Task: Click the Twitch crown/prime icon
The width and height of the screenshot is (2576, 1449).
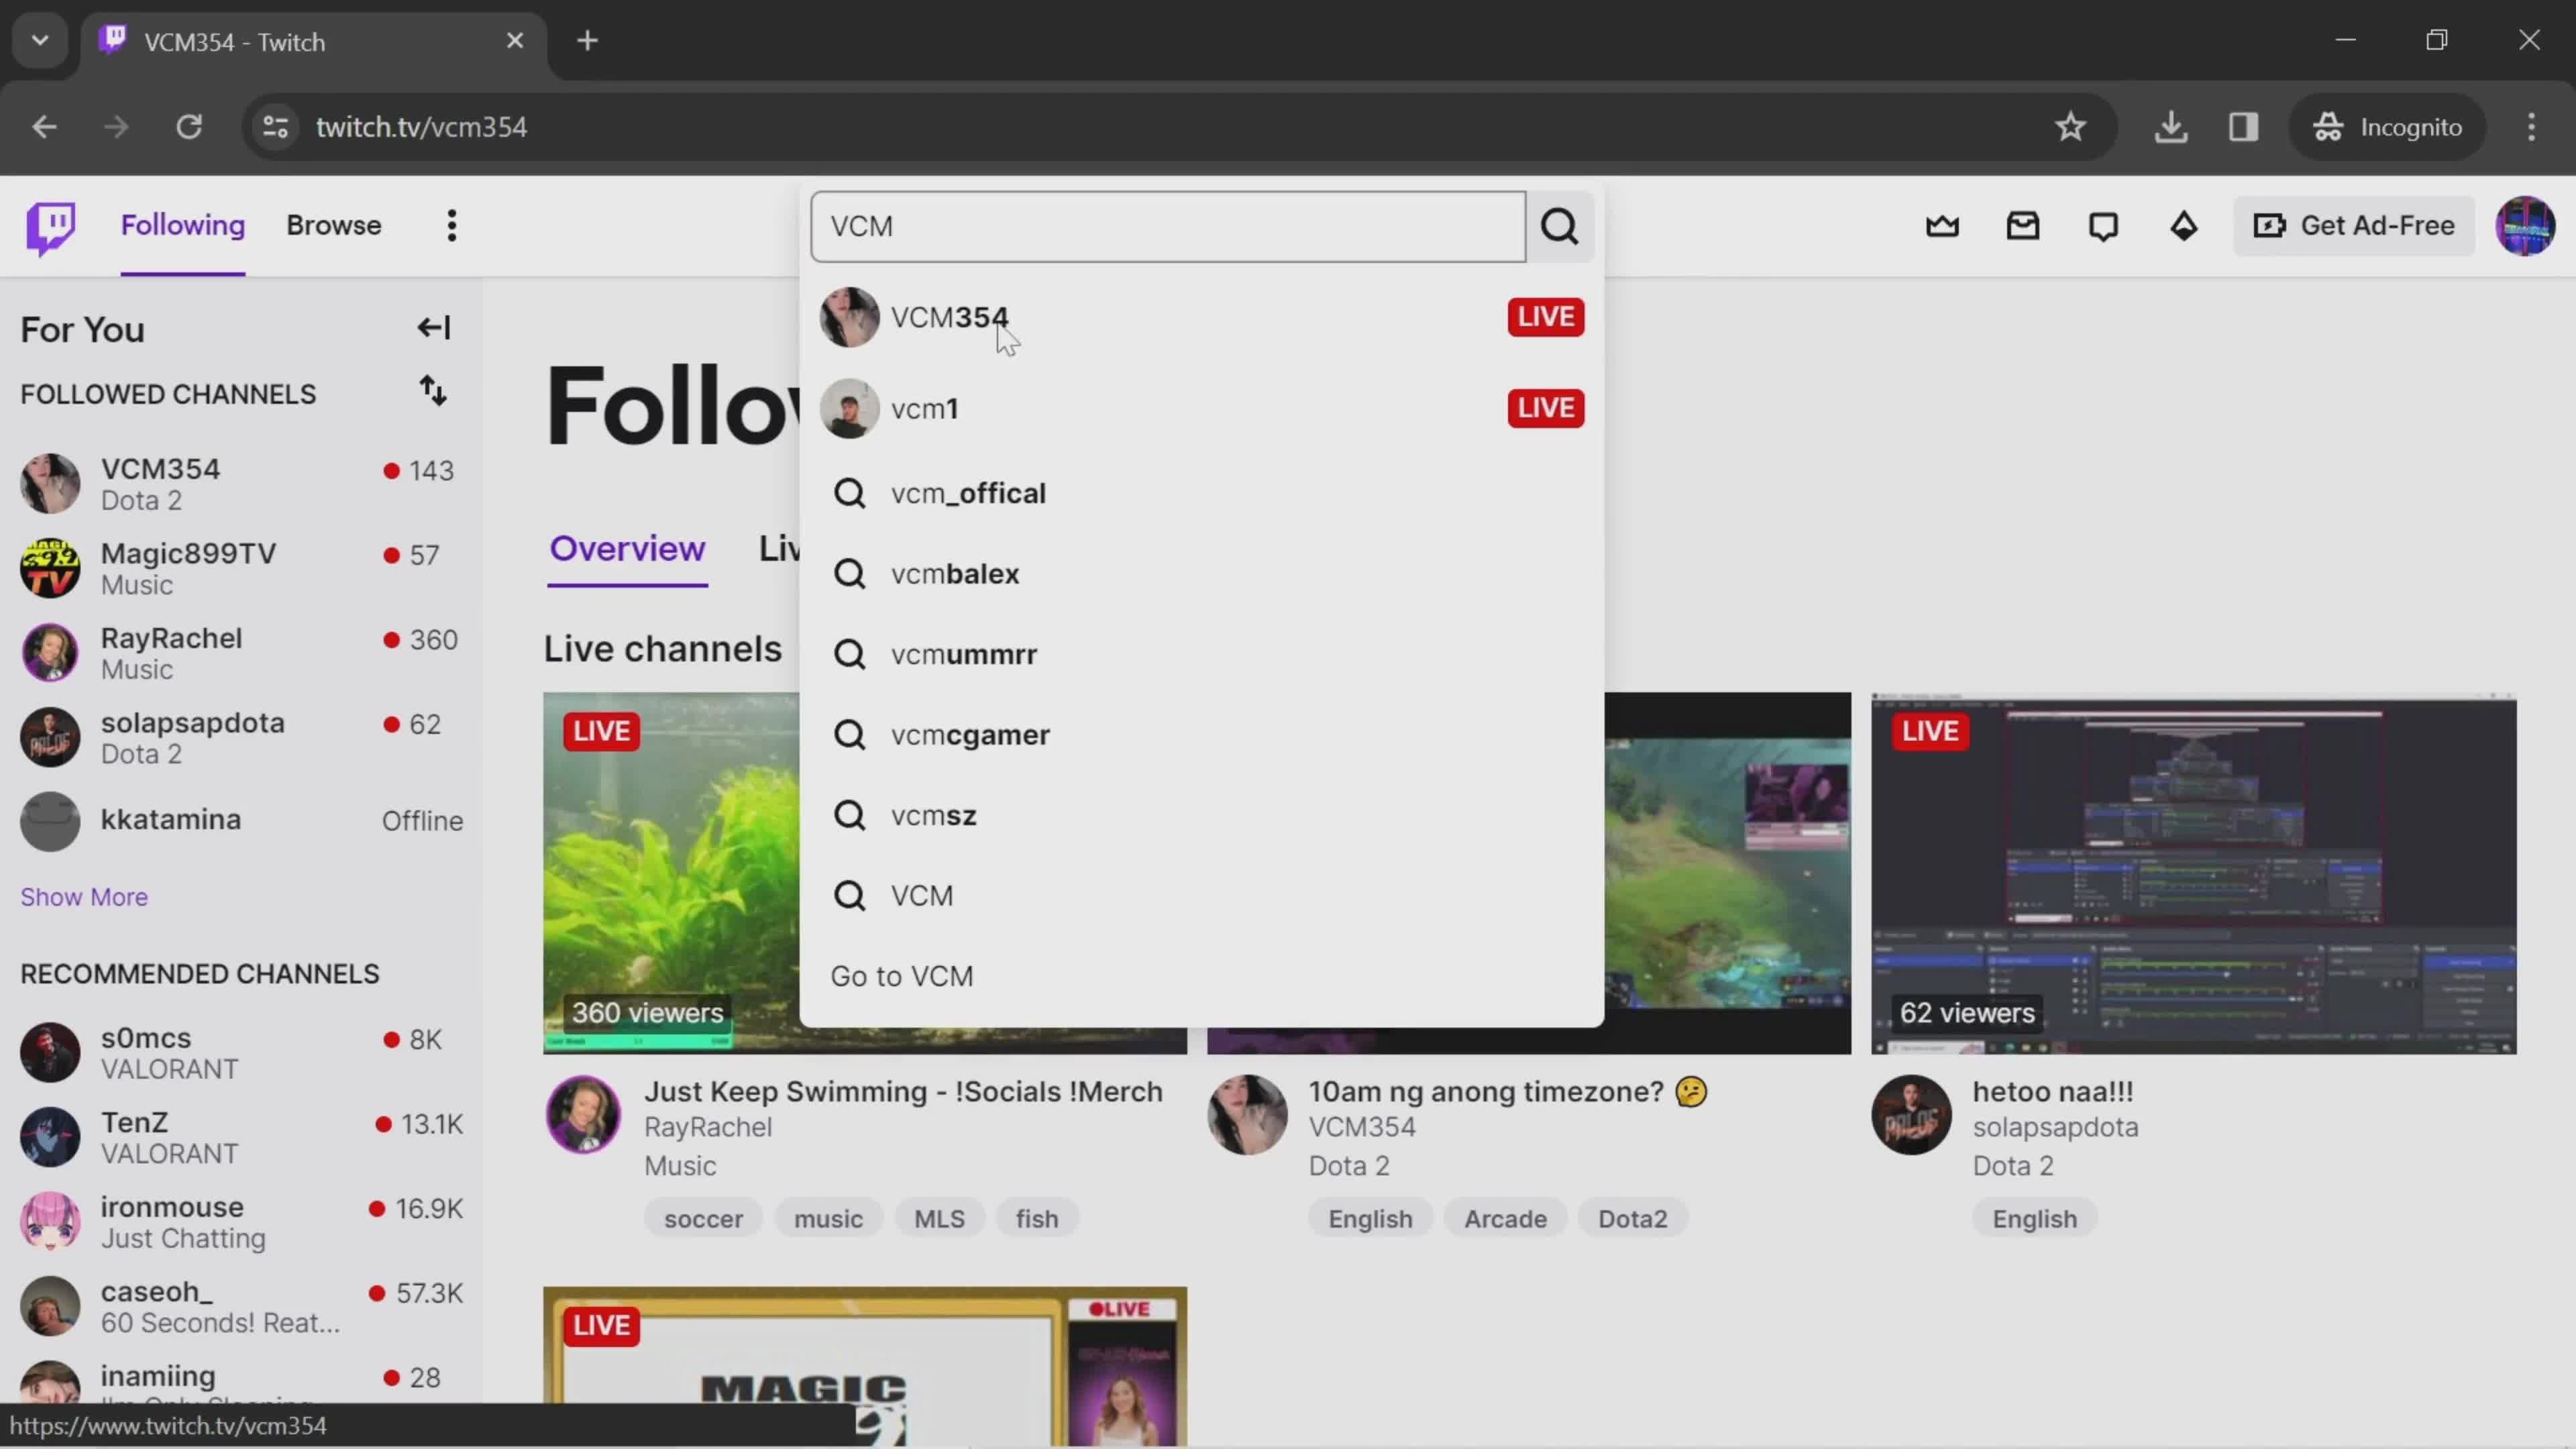Action: [x=1943, y=225]
